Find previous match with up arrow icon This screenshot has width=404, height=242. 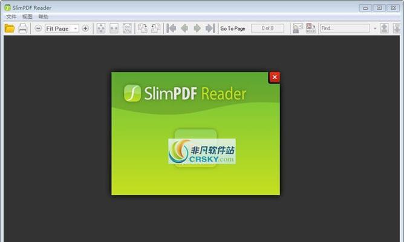tap(384, 28)
